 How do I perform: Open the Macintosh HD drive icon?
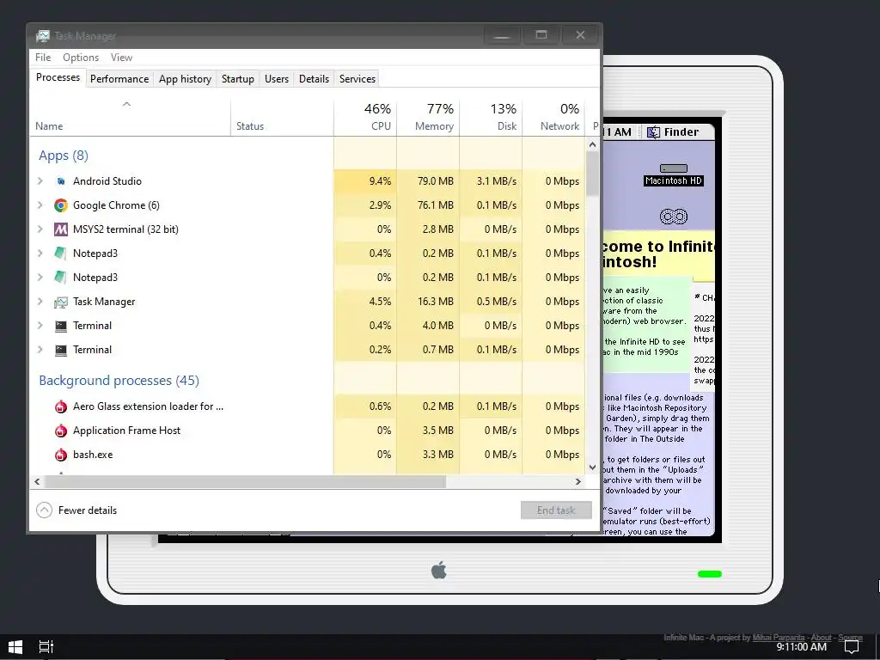point(674,168)
